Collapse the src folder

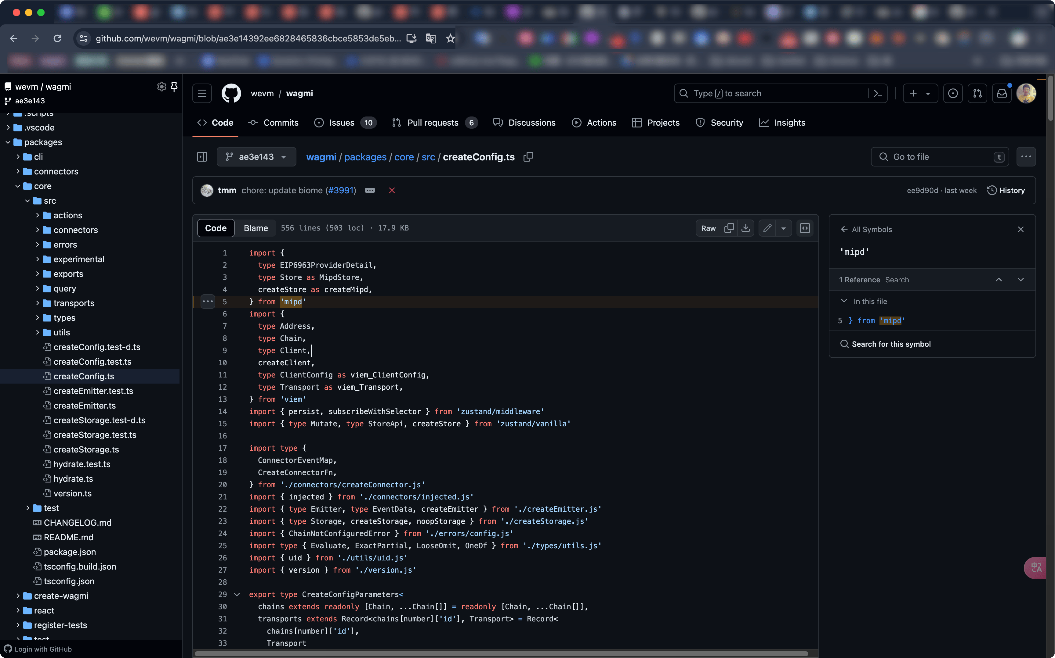(x=27, y=201)
